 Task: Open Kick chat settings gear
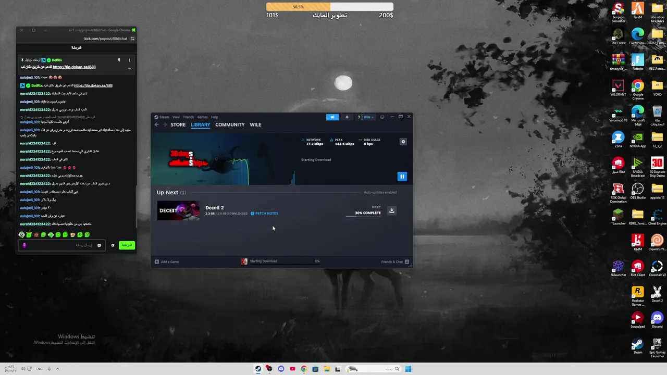click(113, 245)
